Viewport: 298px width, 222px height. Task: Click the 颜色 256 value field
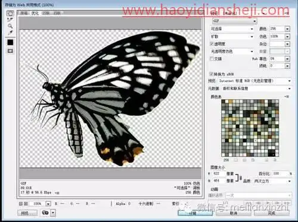point(277,29)
